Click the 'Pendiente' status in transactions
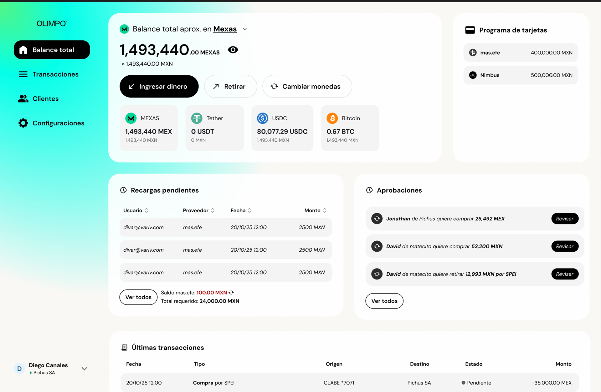The height and width of the screenshot is (392, 601). click(x=476, y=383)
